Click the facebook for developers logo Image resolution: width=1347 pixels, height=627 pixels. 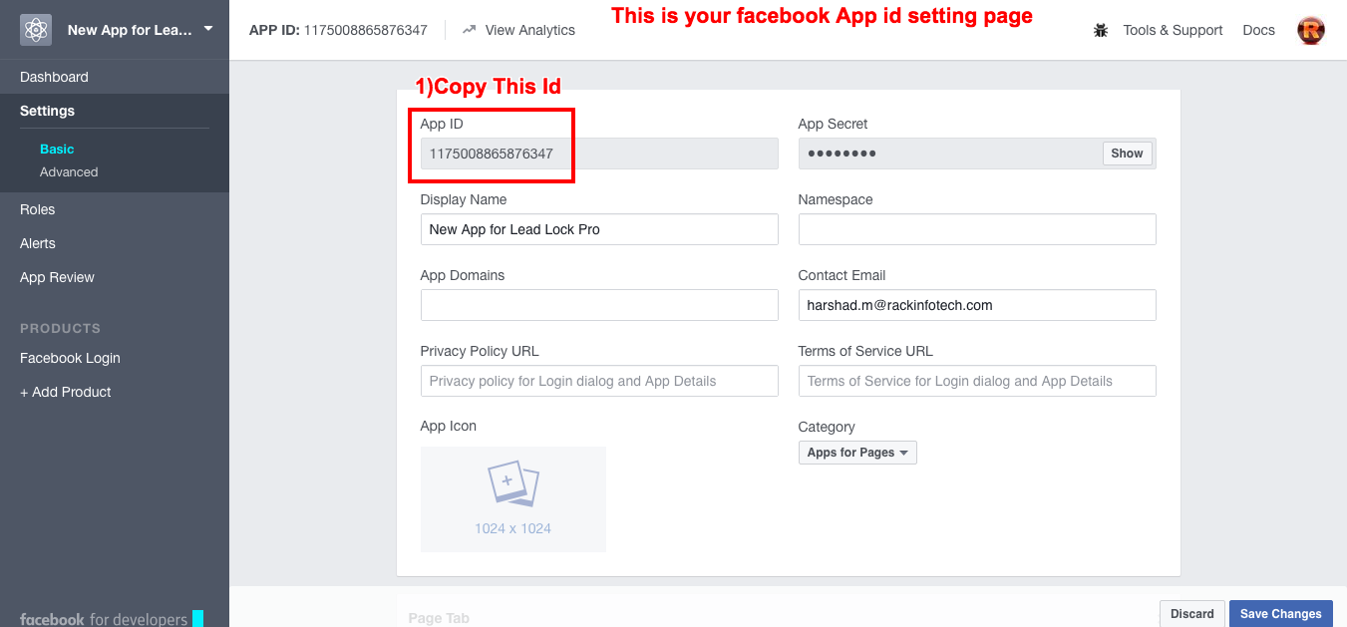110,619
